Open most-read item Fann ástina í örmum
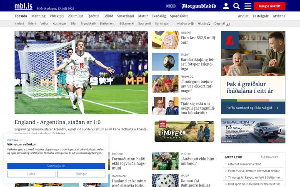Viewport: 300px width, 187px height. point(254,171)
